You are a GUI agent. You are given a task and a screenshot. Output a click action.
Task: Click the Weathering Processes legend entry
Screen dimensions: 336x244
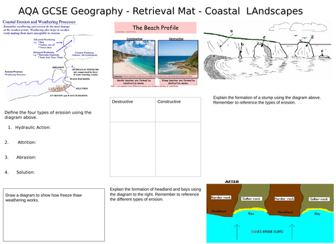[x=15, y=75]
